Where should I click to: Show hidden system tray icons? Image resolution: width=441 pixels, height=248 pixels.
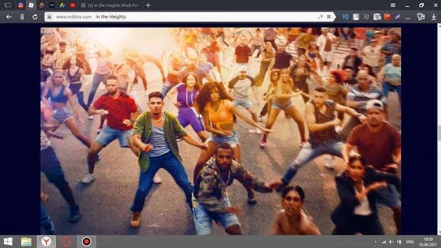coord(376,242)
